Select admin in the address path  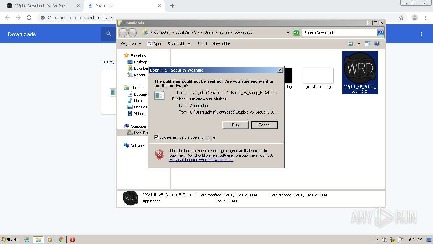point(224,32)
